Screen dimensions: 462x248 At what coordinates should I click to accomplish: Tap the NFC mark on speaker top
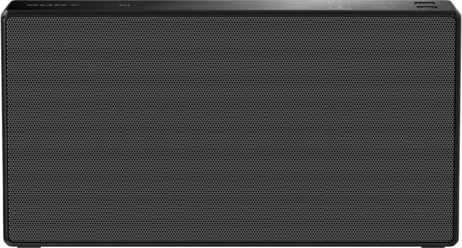124,4
